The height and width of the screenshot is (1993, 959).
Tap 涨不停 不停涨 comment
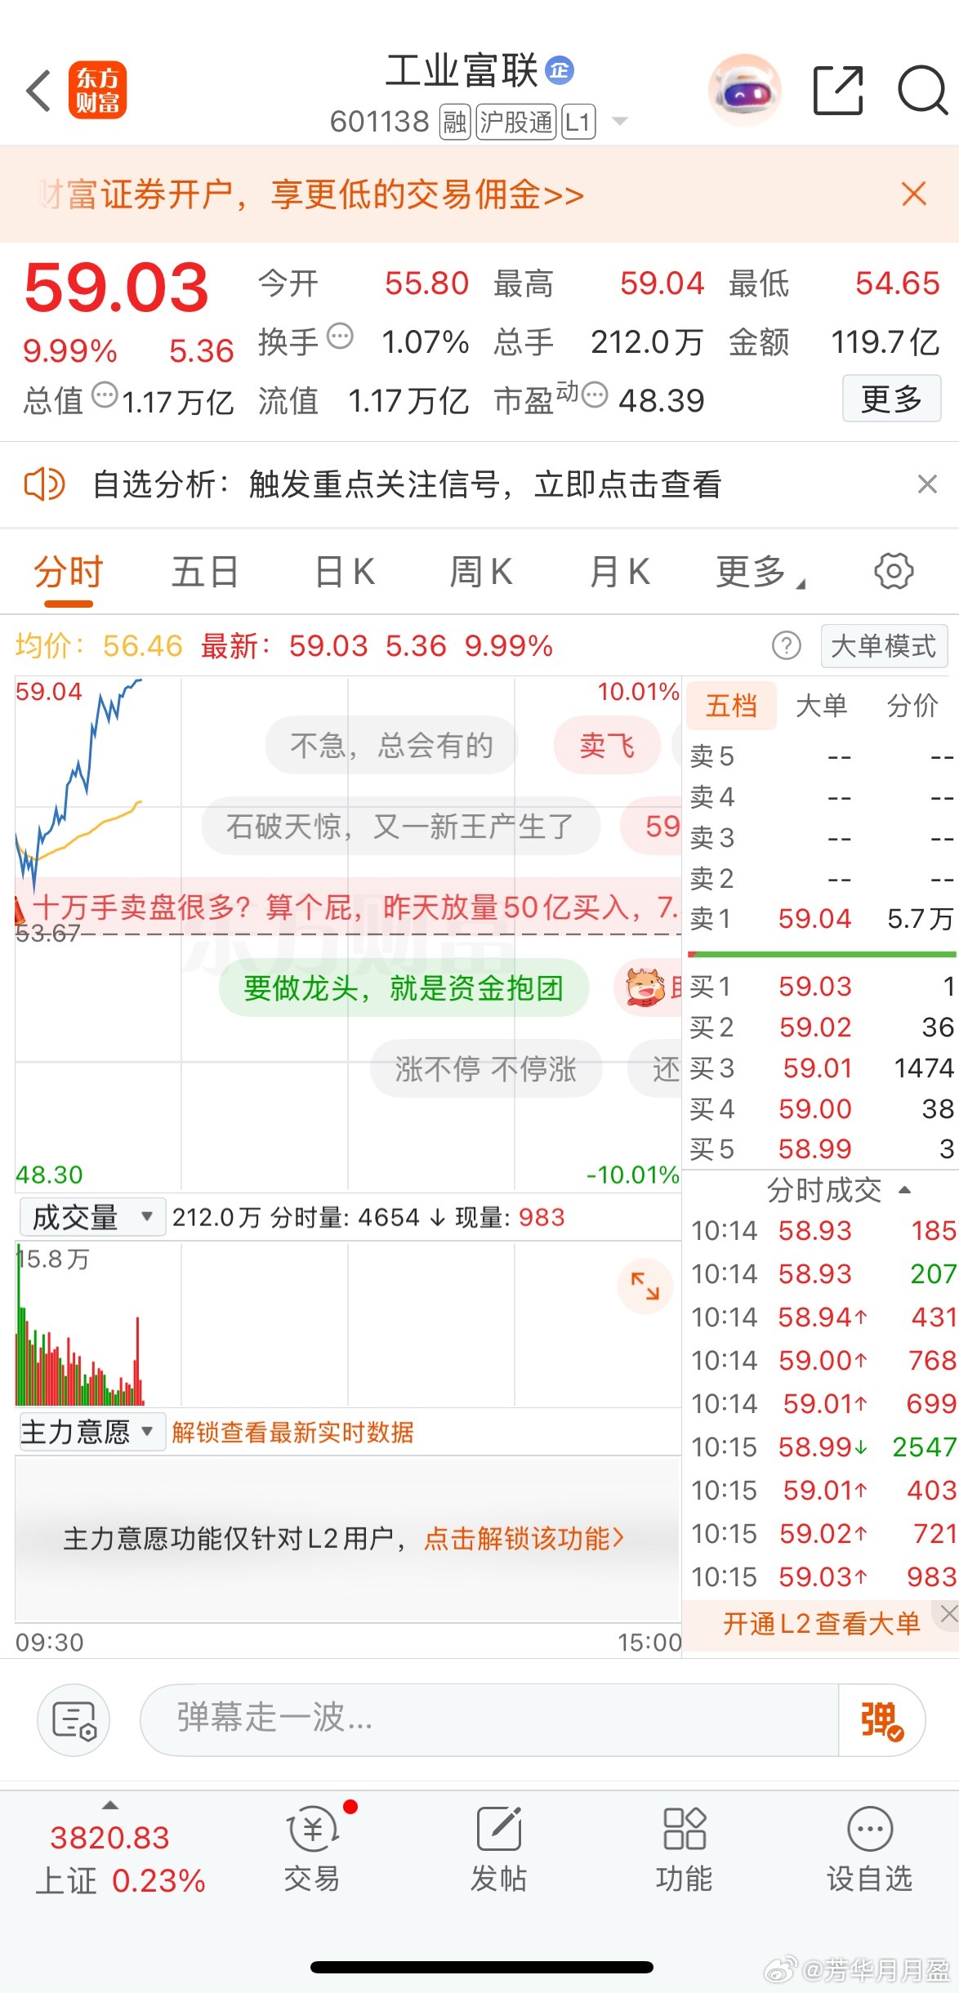click(x=486, y=1068)
